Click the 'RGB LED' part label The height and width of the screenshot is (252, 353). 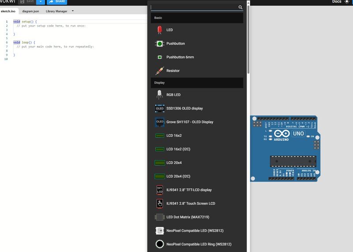(173, 95)
